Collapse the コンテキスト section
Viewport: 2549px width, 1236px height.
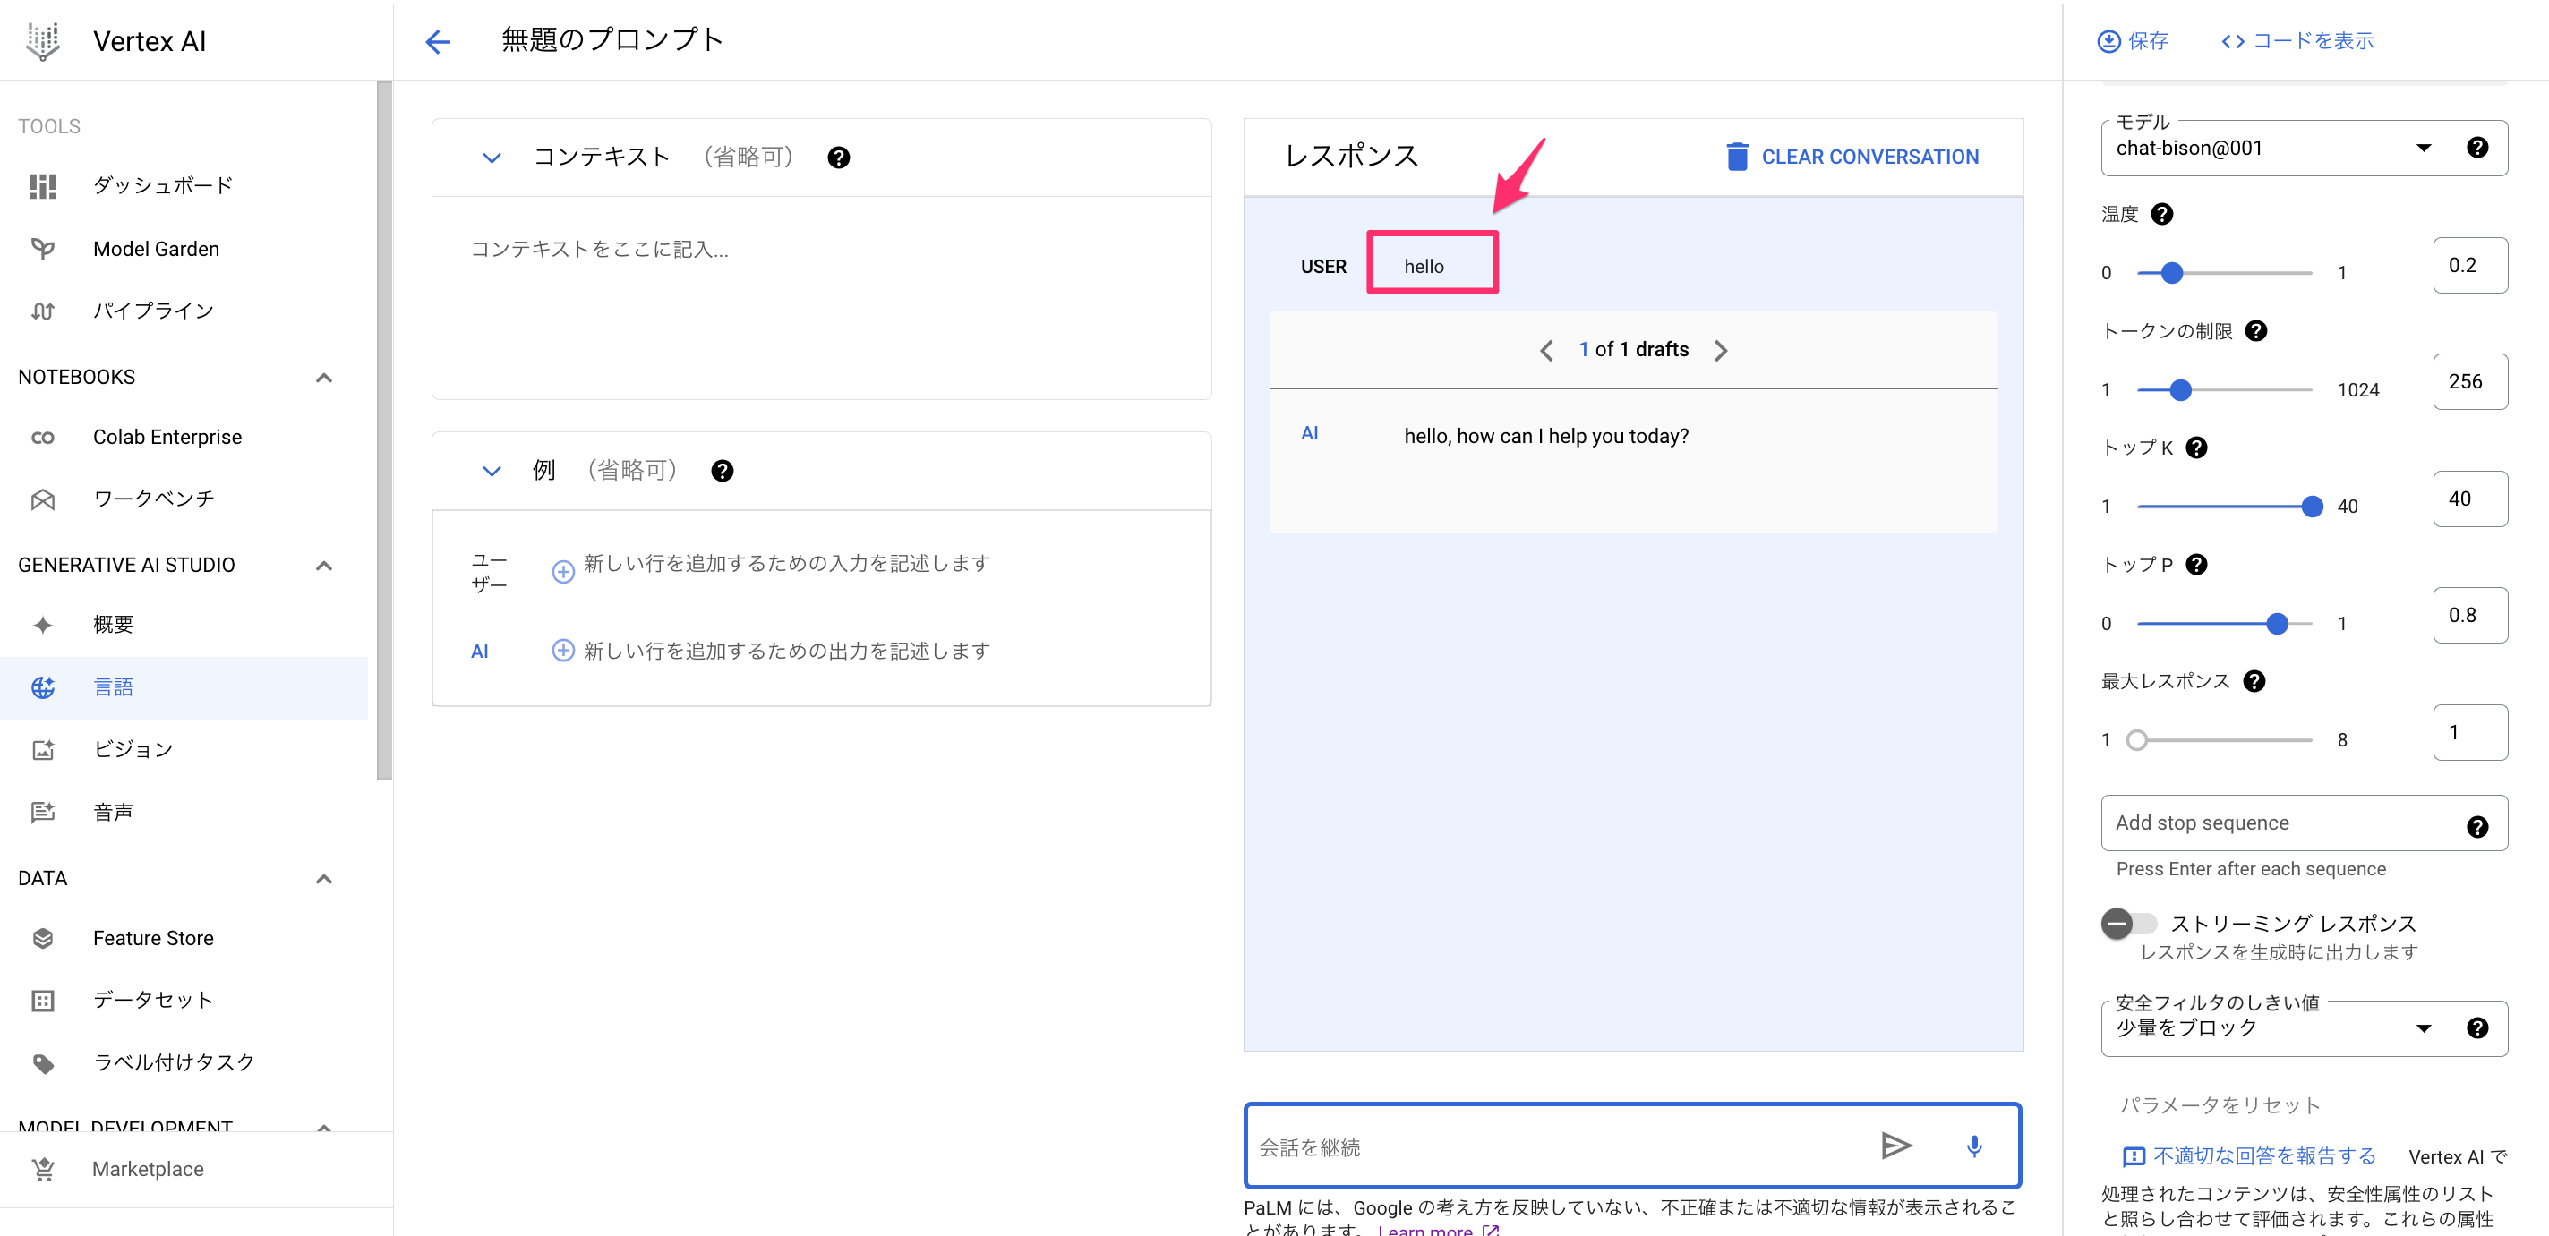click(491, 158)
